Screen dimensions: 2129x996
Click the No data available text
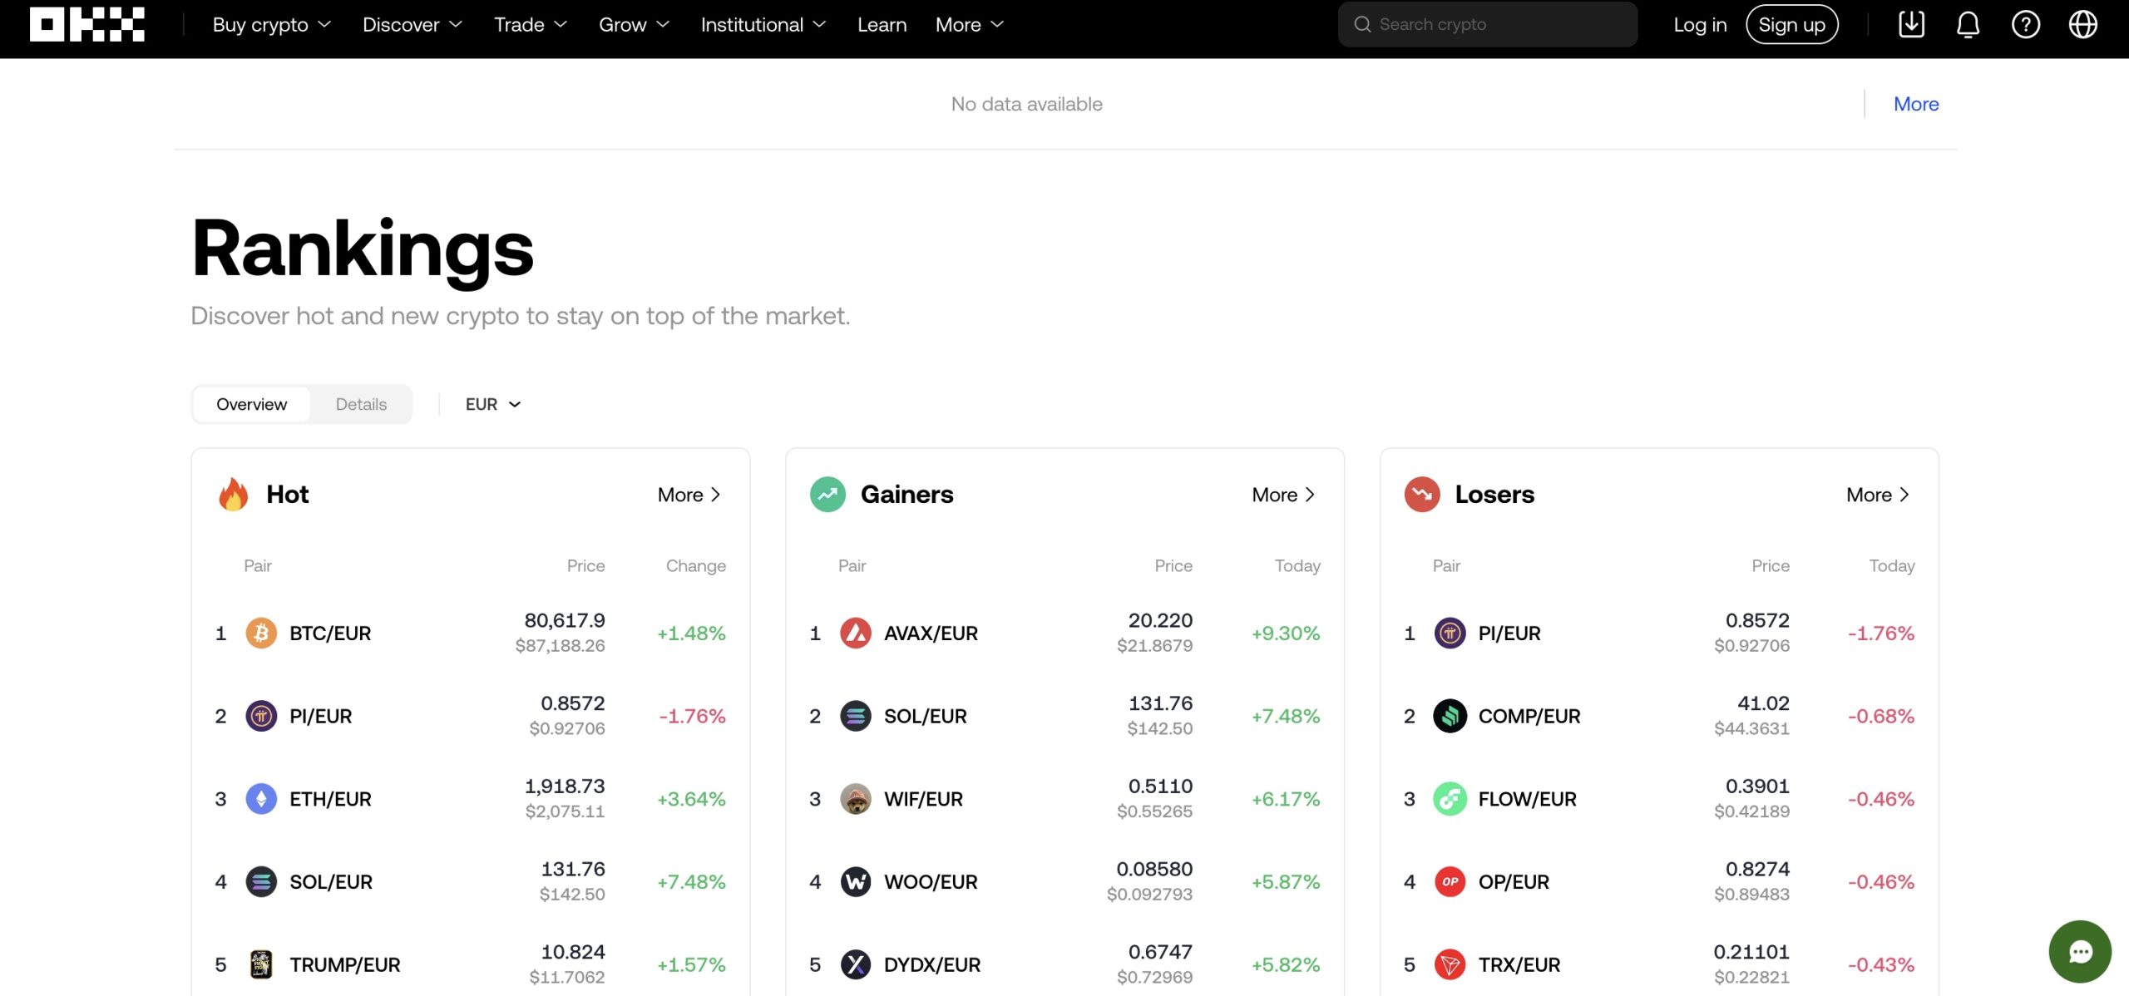coord(1026,104)
